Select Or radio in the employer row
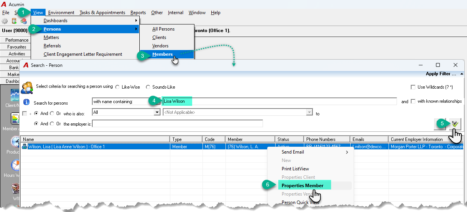Viewport: 467px width, 212px height. (52, 124)
